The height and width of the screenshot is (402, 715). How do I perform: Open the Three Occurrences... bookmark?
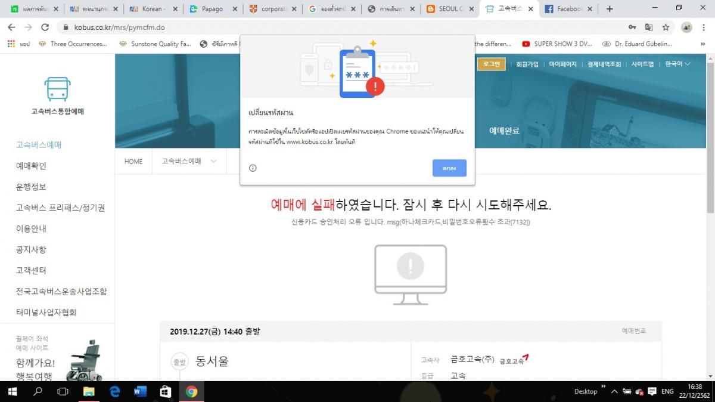73,44
